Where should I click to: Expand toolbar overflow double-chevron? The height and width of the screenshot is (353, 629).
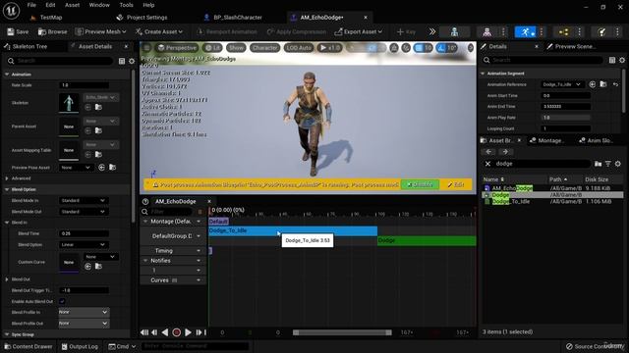[x=432, y=31]
